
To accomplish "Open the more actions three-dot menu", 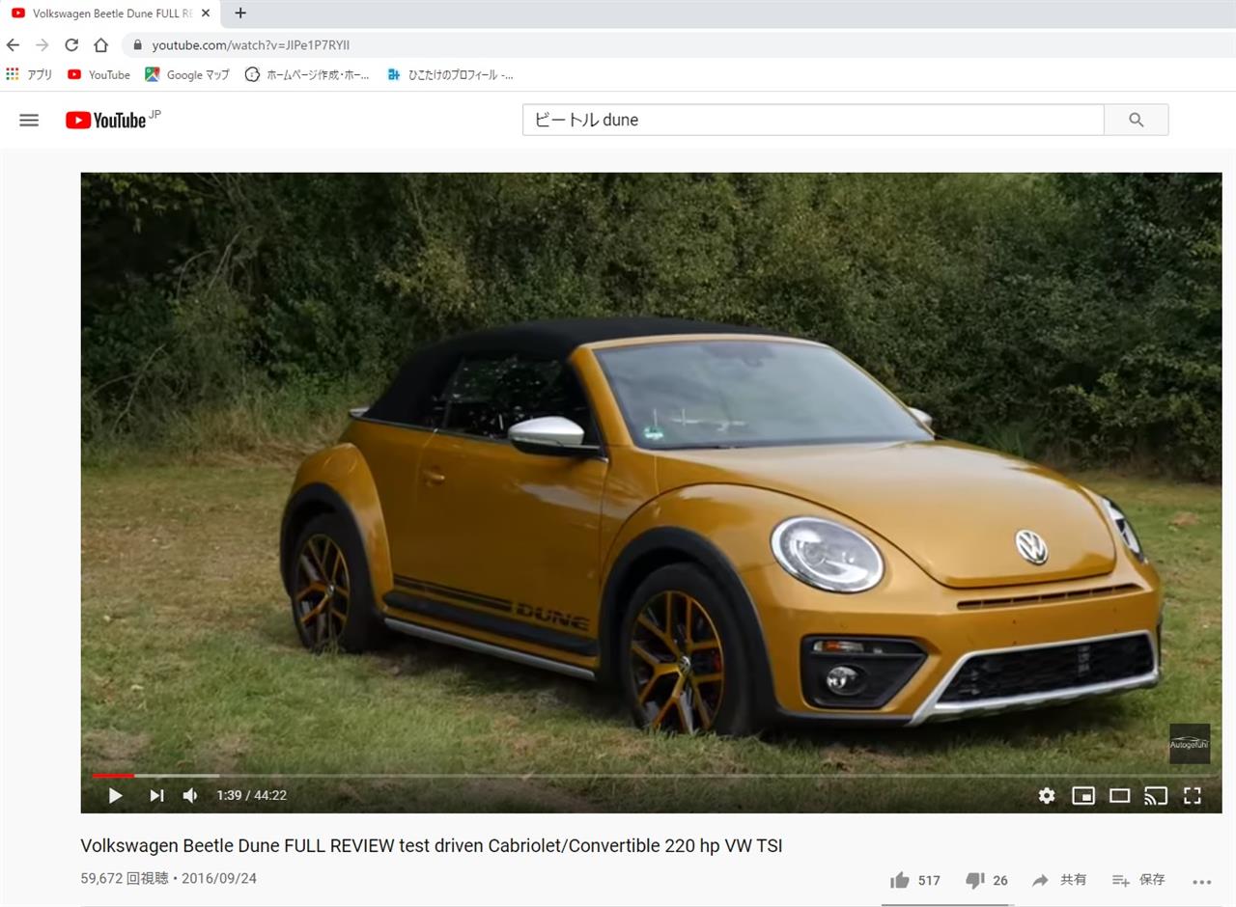I will tap(1201, 881).
